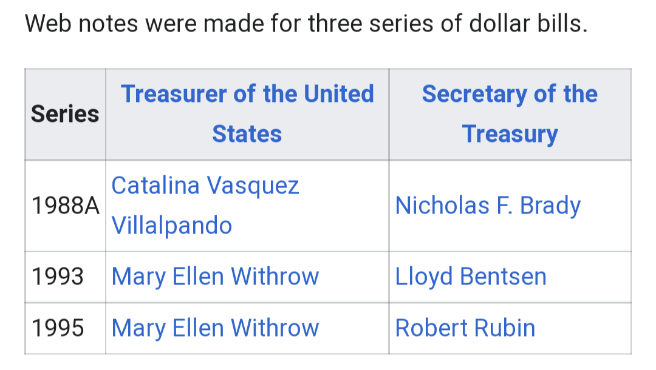
Task: Open the Catalina Vasquez Villalpando link
Action: [205, 205]
